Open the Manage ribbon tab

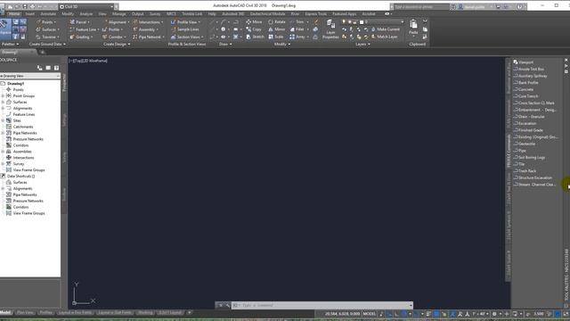pos(118,14)
